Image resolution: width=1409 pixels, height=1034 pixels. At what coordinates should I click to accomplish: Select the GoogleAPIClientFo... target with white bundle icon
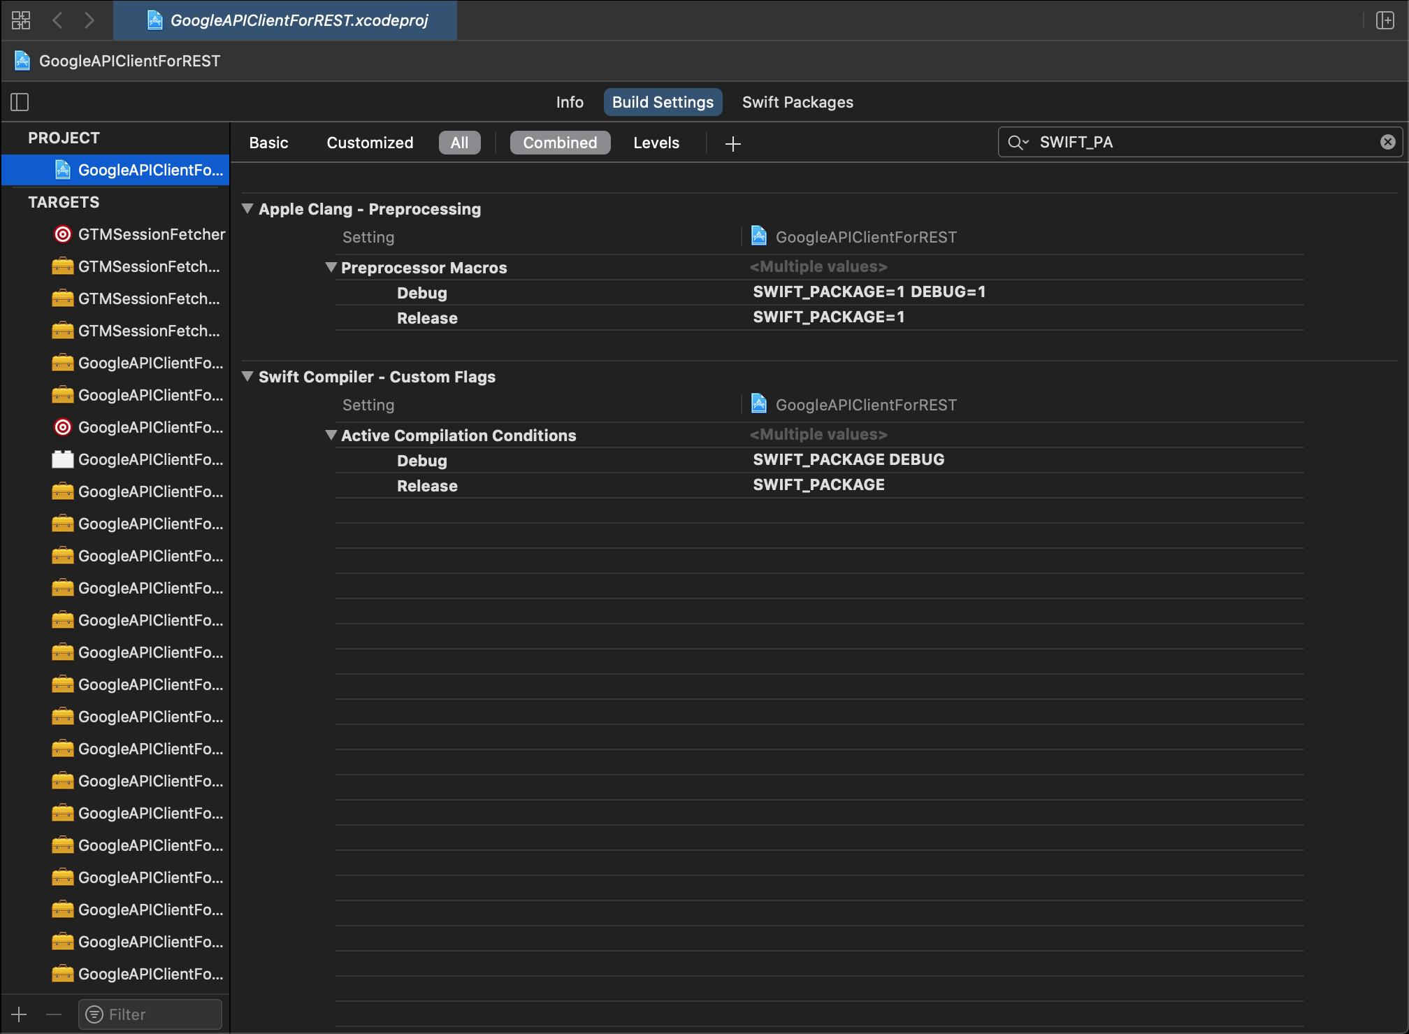[x=139, y=459]
